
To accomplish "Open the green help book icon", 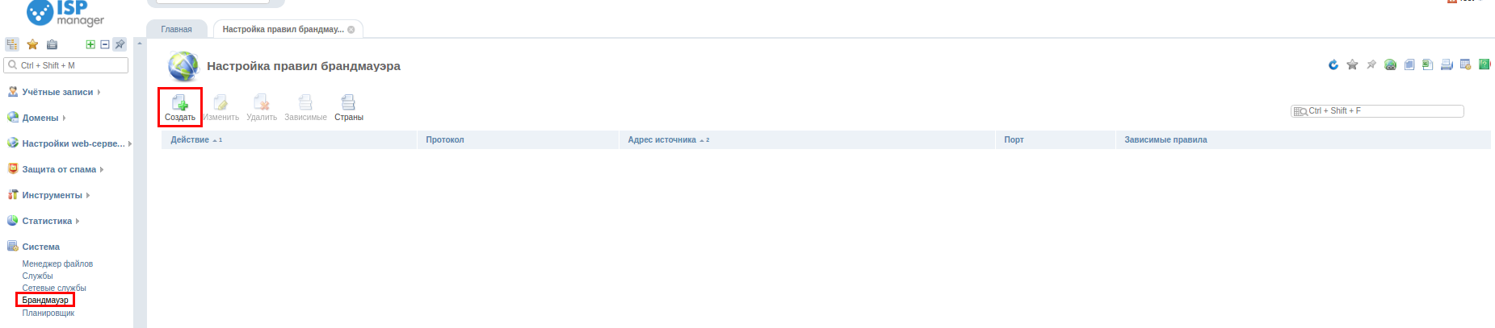I will coord(1484,64).
